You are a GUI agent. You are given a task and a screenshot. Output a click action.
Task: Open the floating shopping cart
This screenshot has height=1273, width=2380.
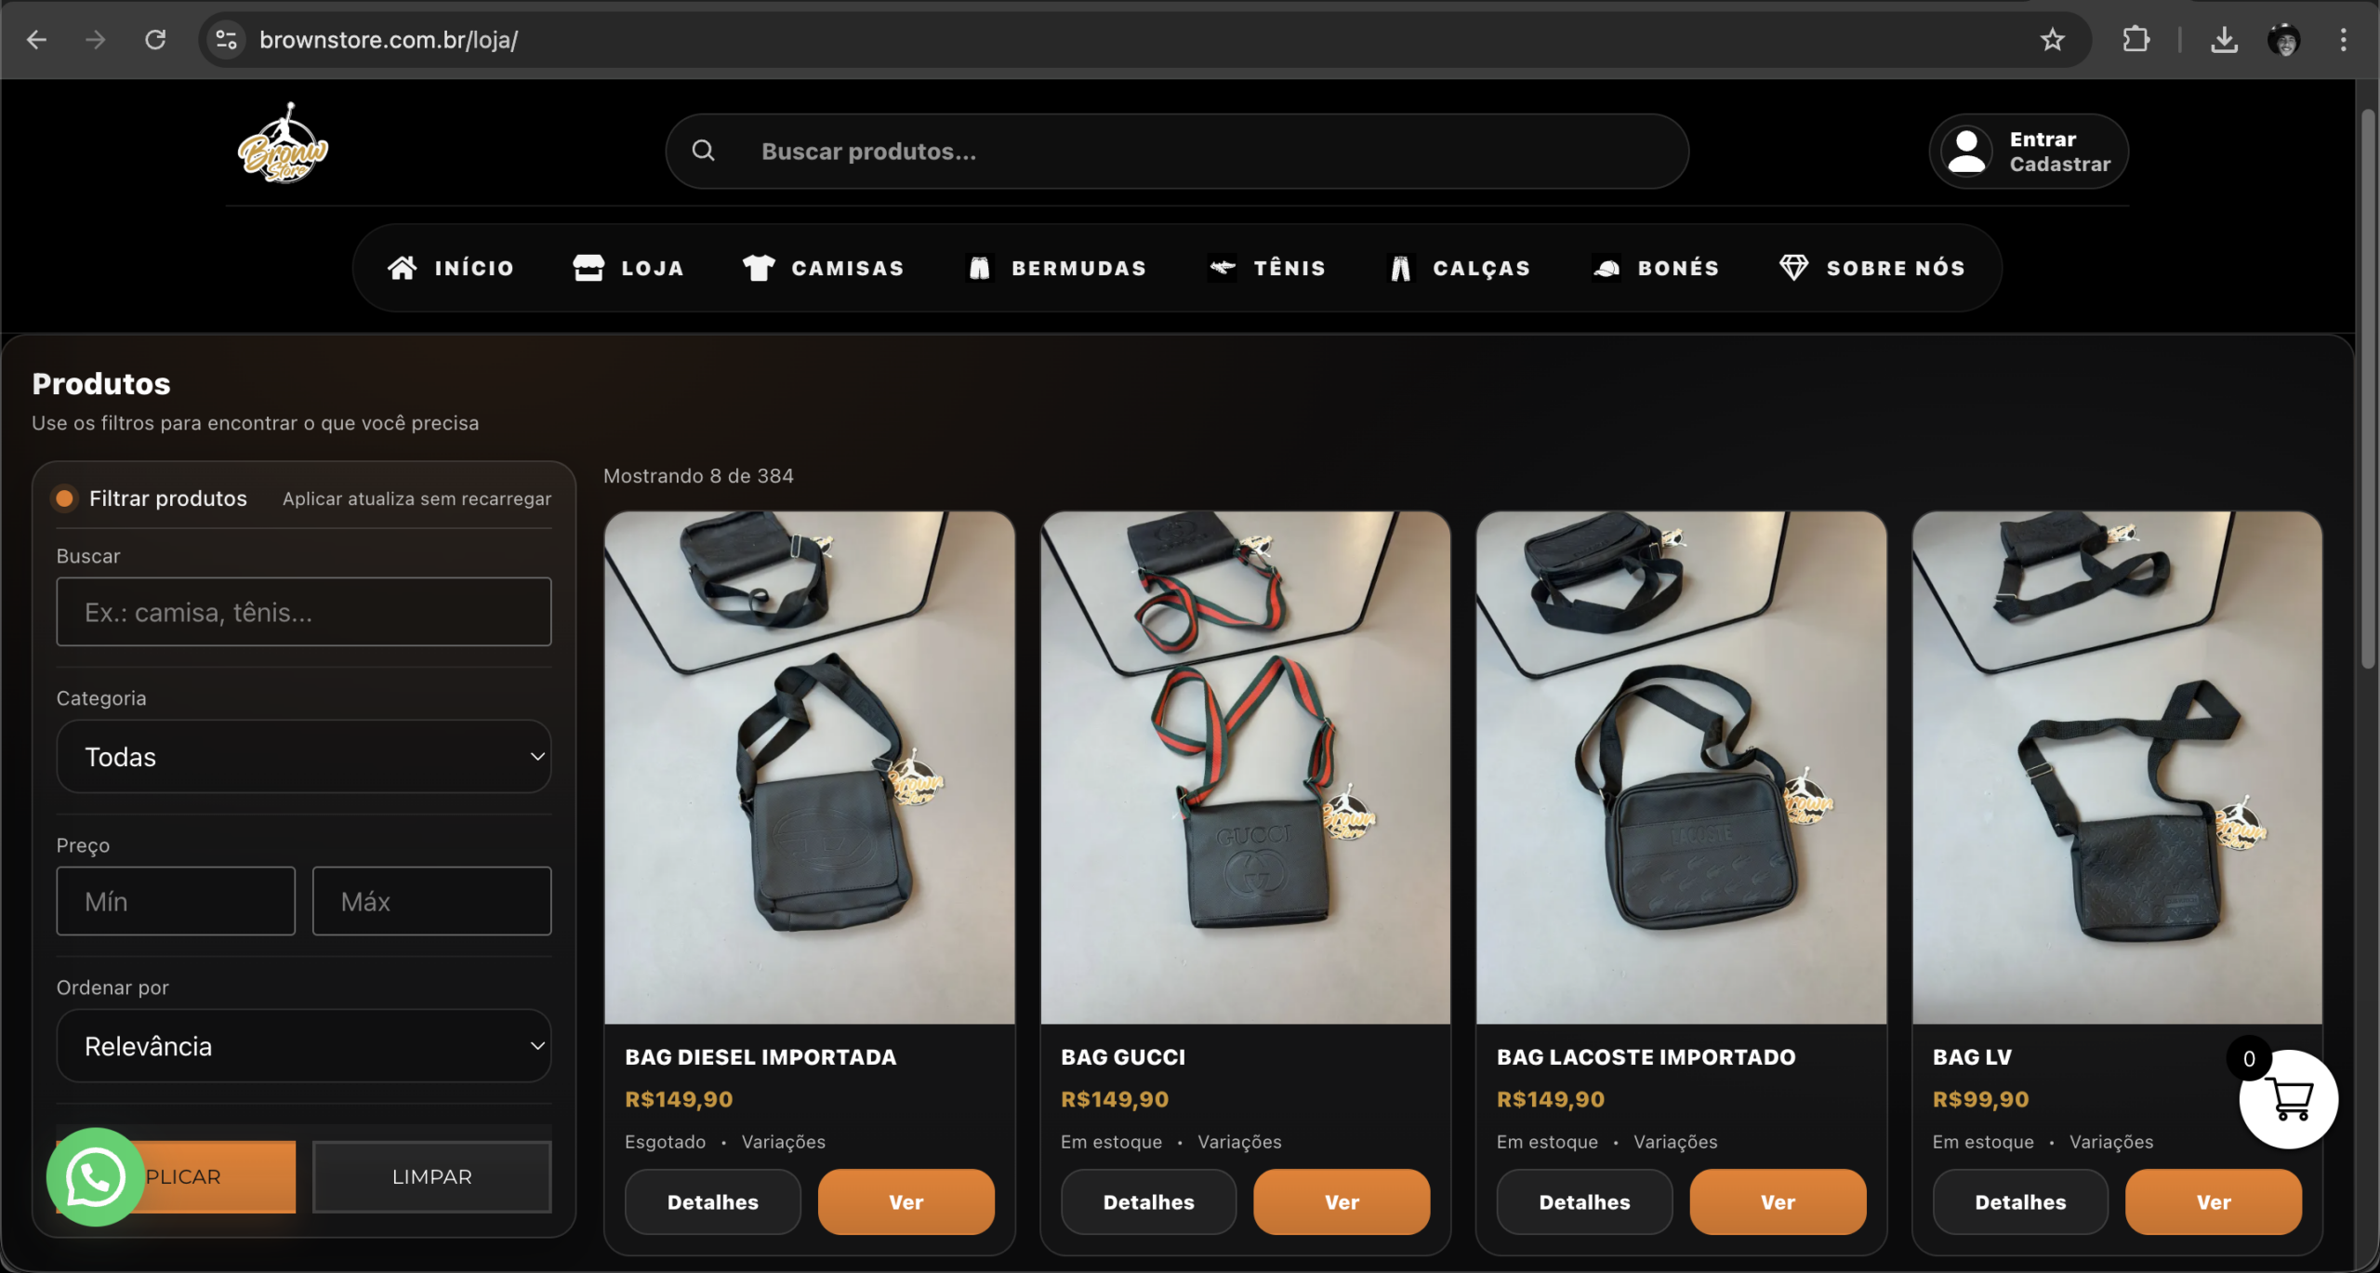[x=2288, y=1099]
